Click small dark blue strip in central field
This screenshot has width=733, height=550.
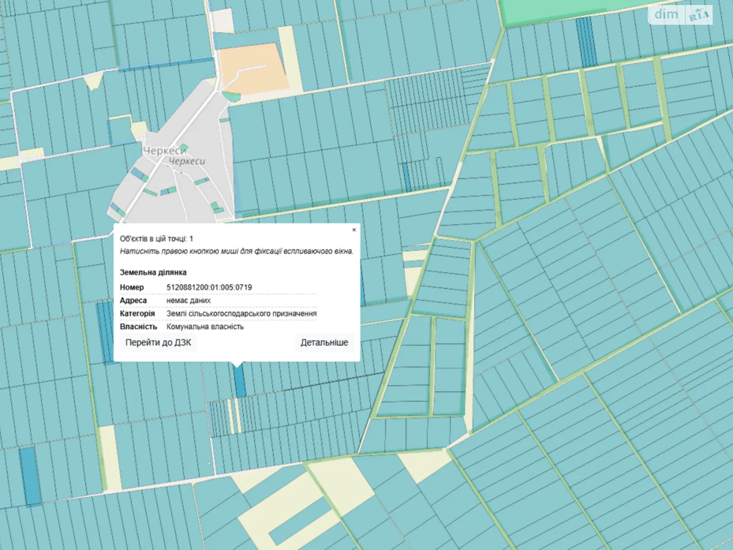point(406,177)
